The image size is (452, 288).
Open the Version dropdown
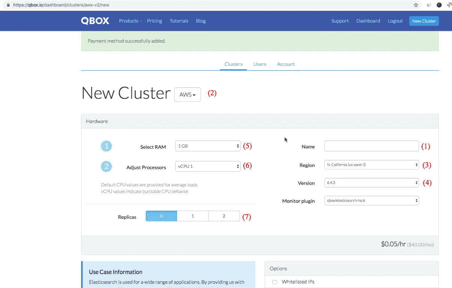click(371, 183)
